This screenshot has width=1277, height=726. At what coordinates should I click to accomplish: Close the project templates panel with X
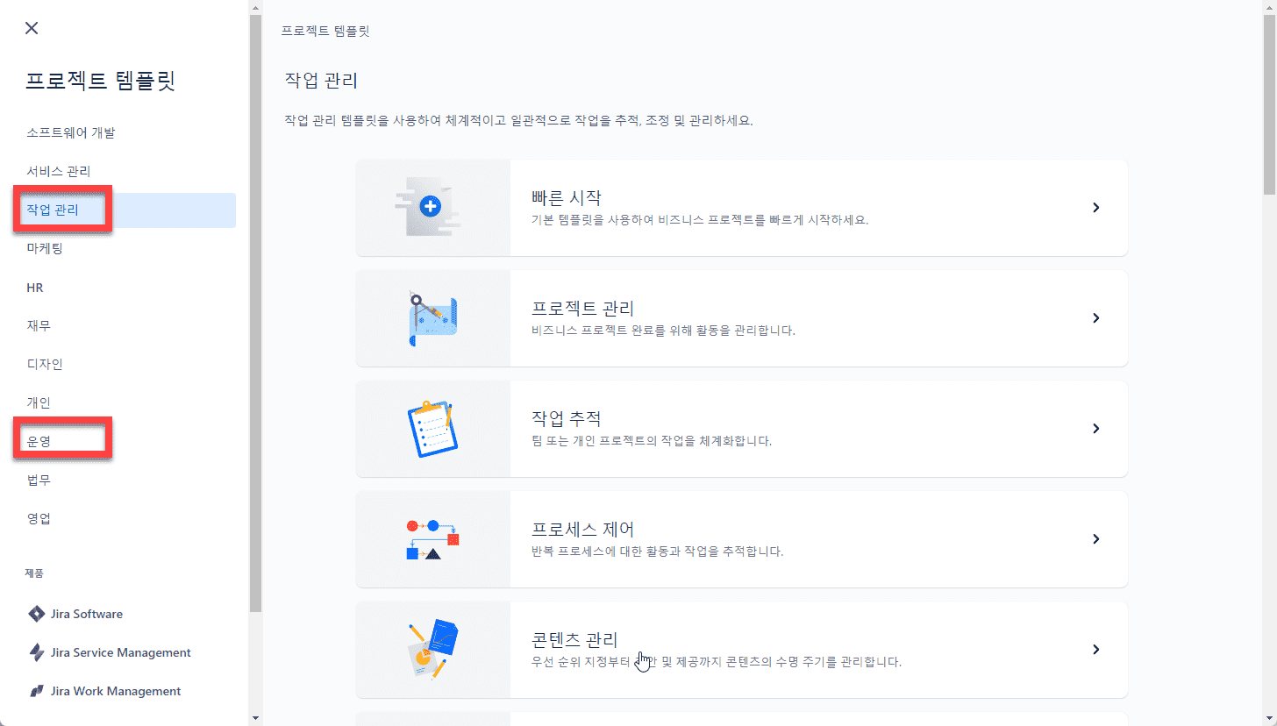[x=32, y=28]
